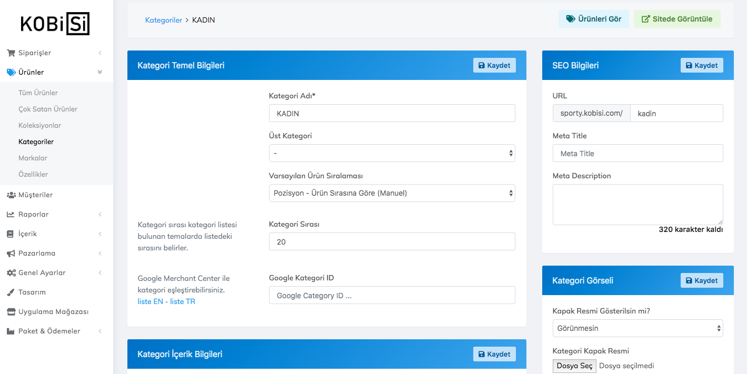Click the Siparişler shopping cart icon
This screenshot has height=374, width=747.
11,53
